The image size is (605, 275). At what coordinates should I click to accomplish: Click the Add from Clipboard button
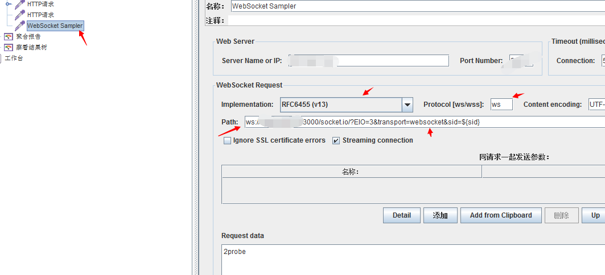[501, 215]
